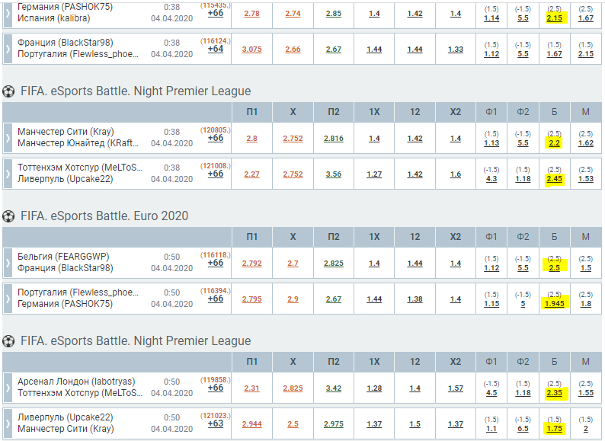
Task: Expand the Ливерпуль–Манчестер Сити row chevron
Action: coord(8,423)
